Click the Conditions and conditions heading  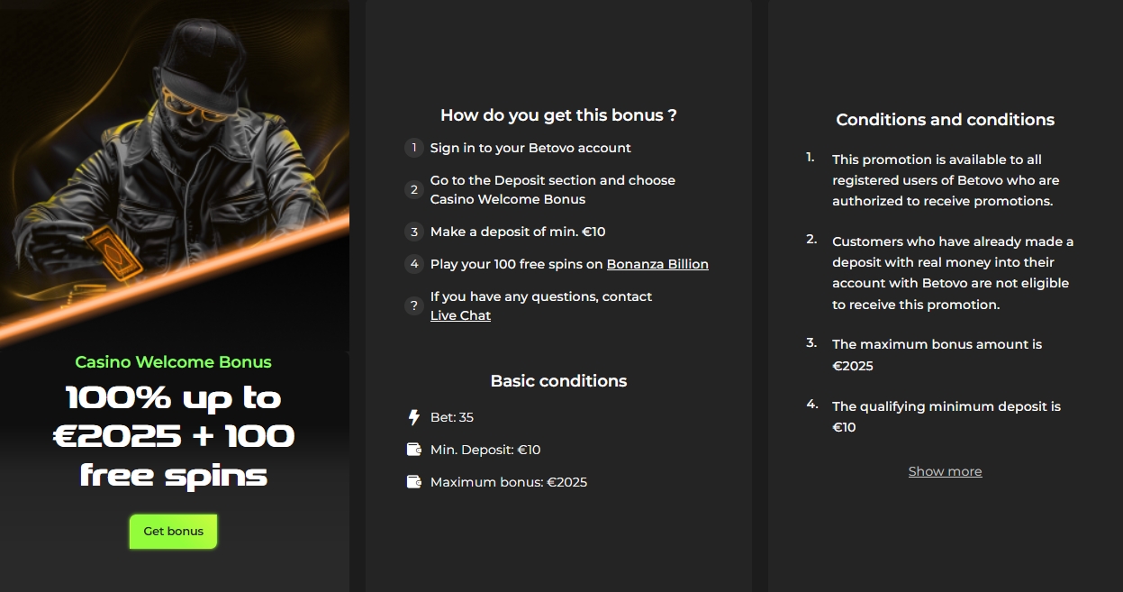[x=945, y=119]
